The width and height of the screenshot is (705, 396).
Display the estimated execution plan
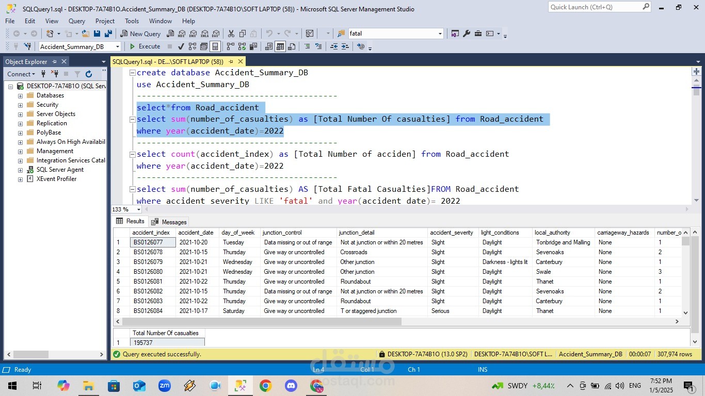193,46
